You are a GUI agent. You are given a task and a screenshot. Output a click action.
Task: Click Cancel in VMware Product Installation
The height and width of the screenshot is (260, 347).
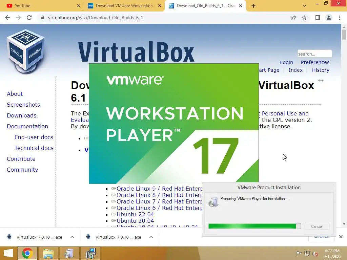317,226
